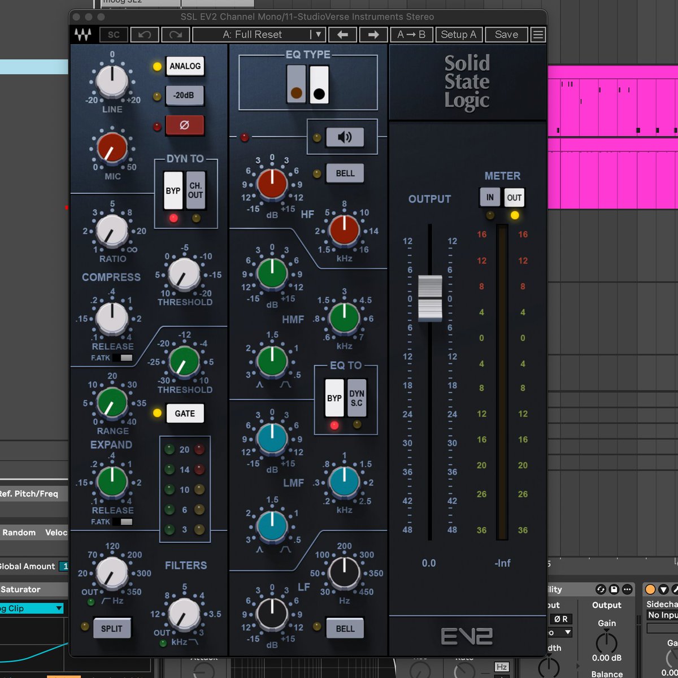Click the HF frequency kHz red knob
Viewport: 678px width, 678px height.
344,229
